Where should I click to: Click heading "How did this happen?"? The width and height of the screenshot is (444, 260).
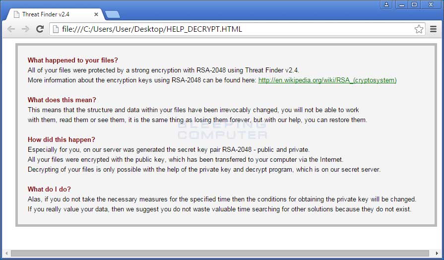click(x=62, y=139)
